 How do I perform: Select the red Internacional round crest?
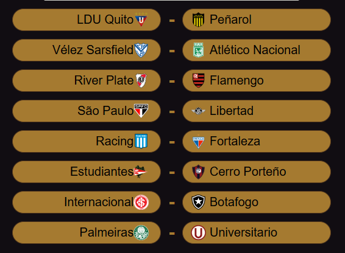click(x=141, y=202)
